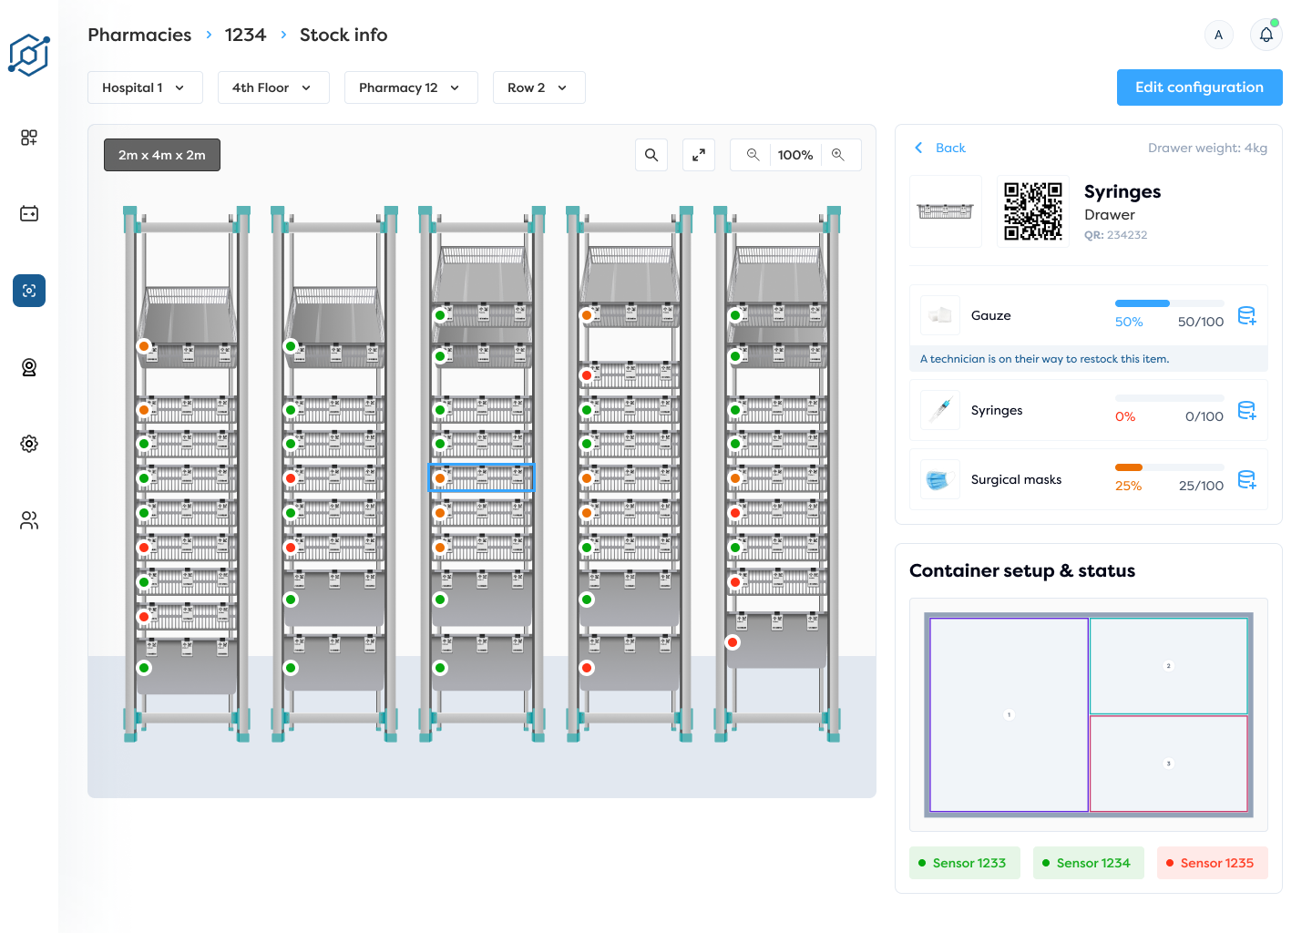Screen dimensions: 1312x933
Task: Select the users icon in the sidebar
Action: coord(28,520)
